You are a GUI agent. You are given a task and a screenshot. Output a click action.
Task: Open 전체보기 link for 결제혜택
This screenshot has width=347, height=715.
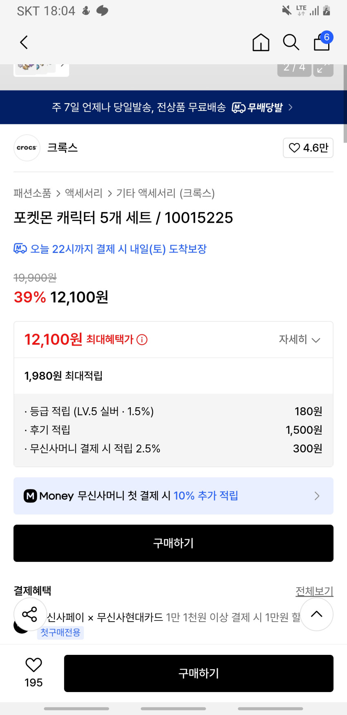click(x=314, y=591)
